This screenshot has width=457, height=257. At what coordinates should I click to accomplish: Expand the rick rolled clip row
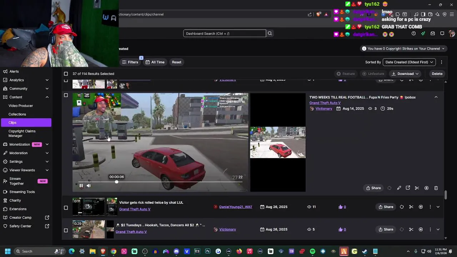[438, 207]
